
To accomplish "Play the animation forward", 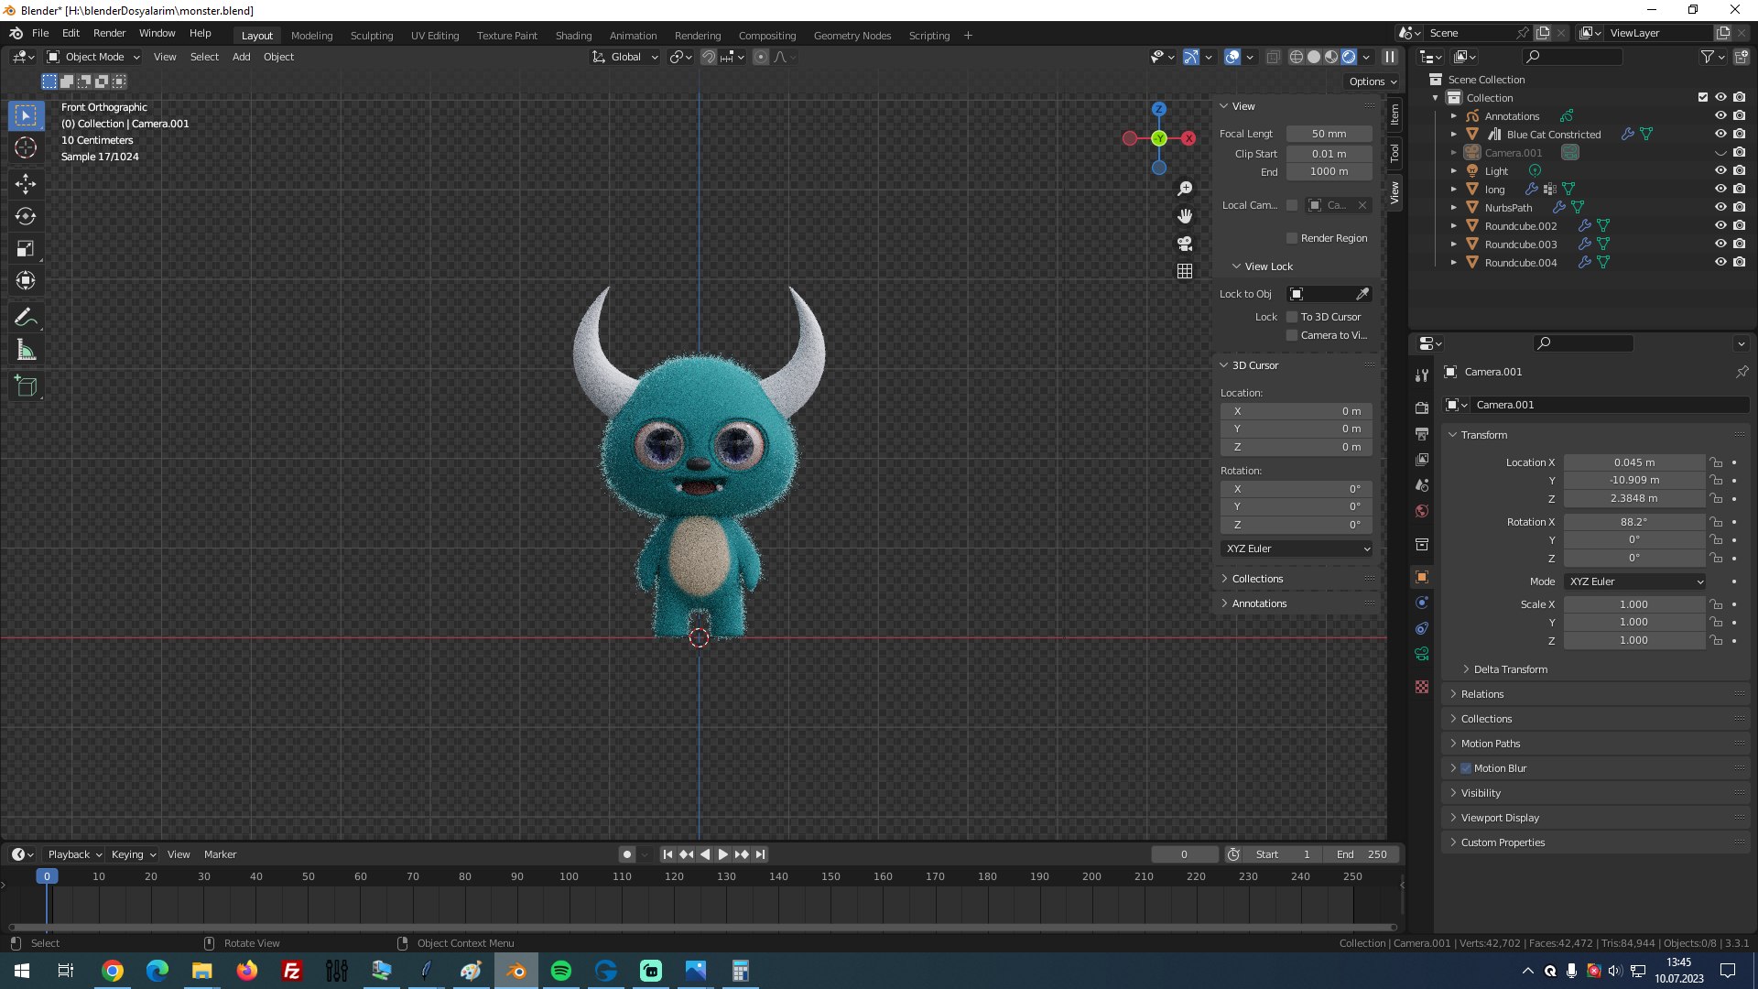I will coord(722,854).
